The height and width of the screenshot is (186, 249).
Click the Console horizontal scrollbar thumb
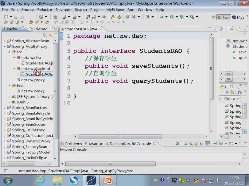pos(110,164)
